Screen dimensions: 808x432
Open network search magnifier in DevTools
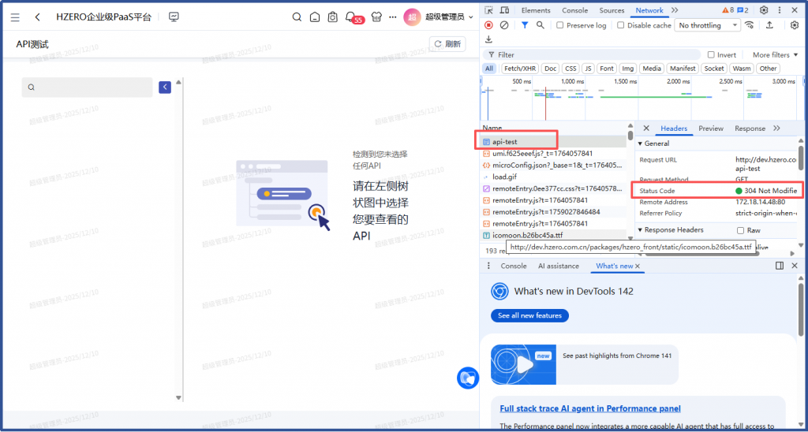pyautogui.click(x=541, y=25)
